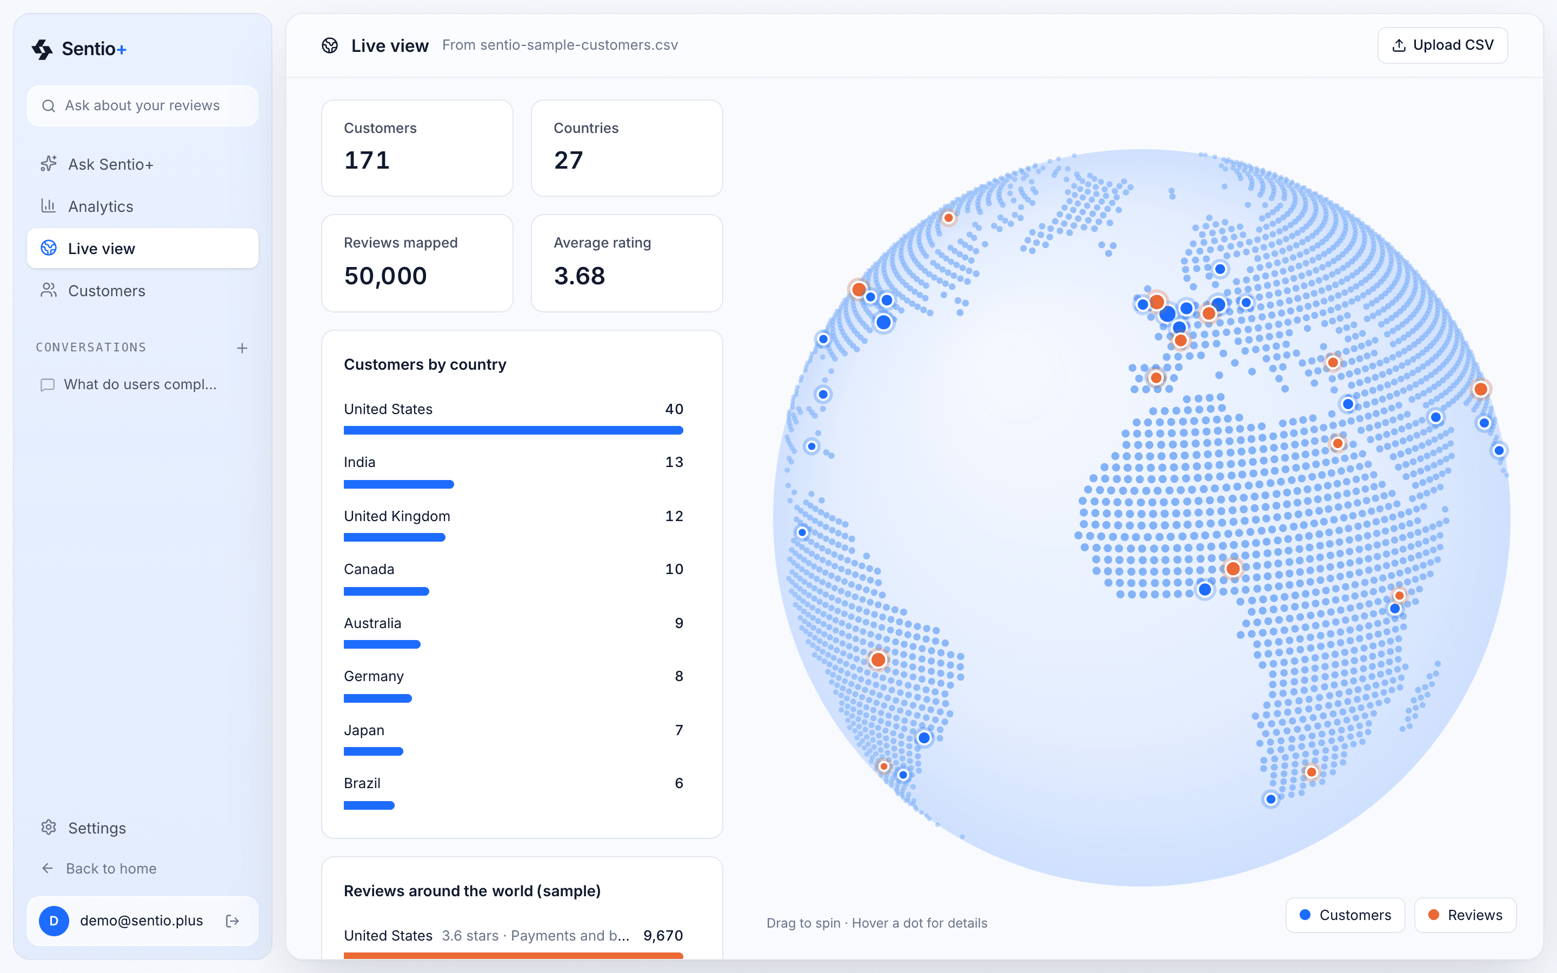Click the Sentio+ logo icon
The width and height of the screenshot is (1557, 973).
[43, 49]
